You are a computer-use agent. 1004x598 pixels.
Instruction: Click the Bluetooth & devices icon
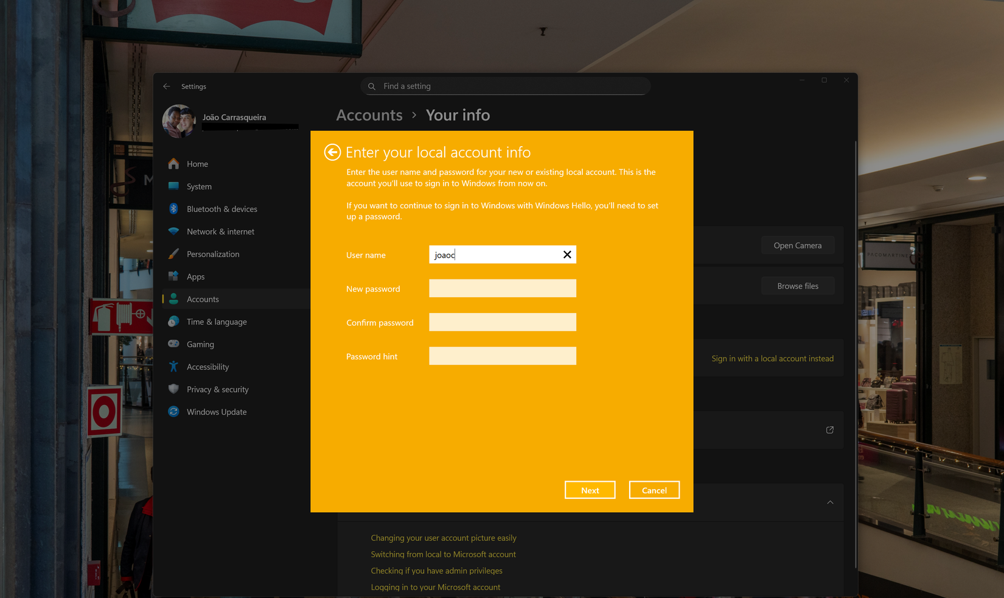click(174, 209)
